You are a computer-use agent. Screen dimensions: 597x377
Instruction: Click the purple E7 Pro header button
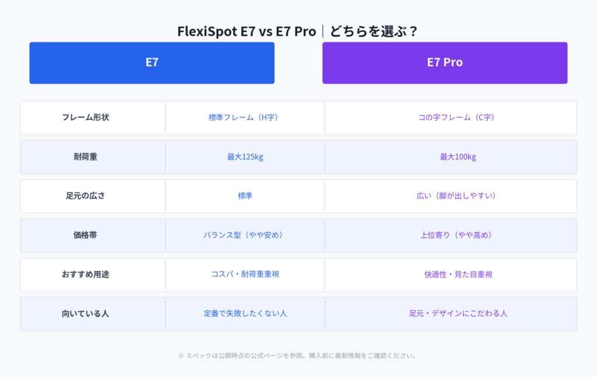click(x=444, y=62)
